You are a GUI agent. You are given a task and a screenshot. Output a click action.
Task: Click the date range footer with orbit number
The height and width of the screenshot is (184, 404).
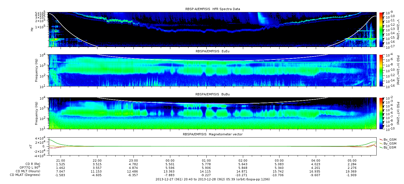[x=212, y=179]
